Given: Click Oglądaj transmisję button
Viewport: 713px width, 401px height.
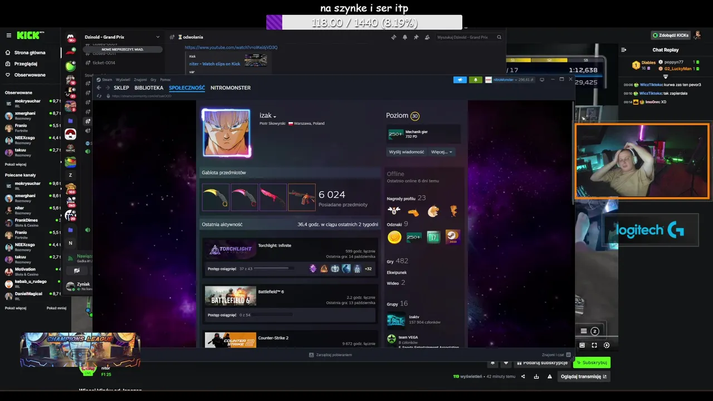Looking at the screenshot, I should coord(584,376).
